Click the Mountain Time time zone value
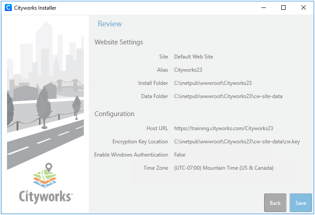Viewport: 315px width, 215px height. [224, 168]
